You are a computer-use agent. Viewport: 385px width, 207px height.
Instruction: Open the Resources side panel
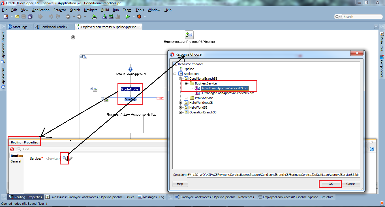coord(381,42)
